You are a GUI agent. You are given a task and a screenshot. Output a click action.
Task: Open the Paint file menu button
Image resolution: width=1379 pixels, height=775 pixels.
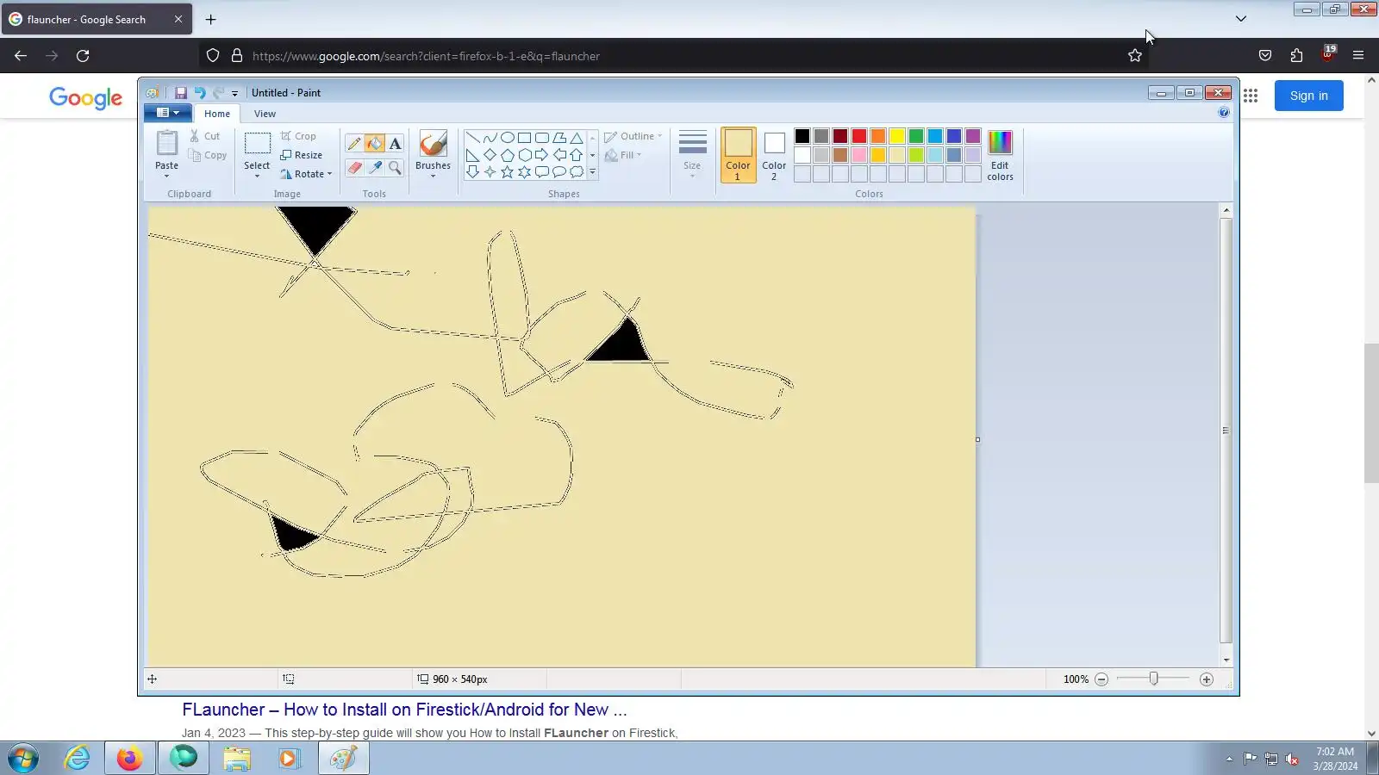(168, 113)
